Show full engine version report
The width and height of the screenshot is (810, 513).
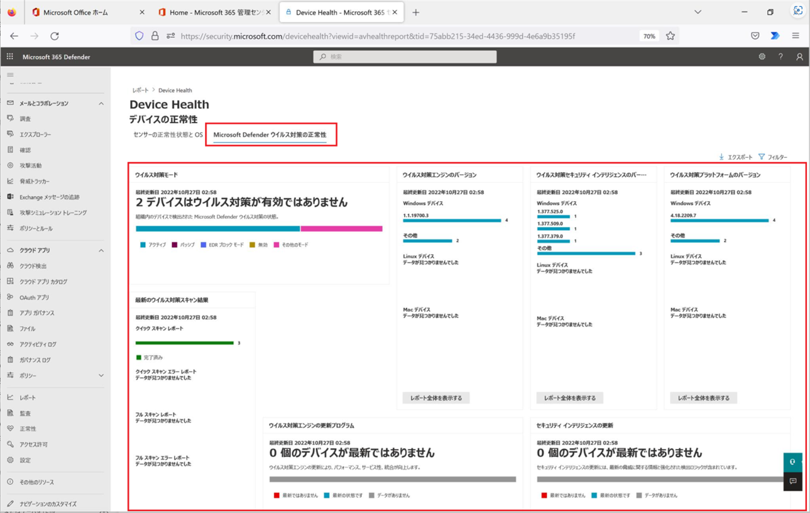click(436, 398)
